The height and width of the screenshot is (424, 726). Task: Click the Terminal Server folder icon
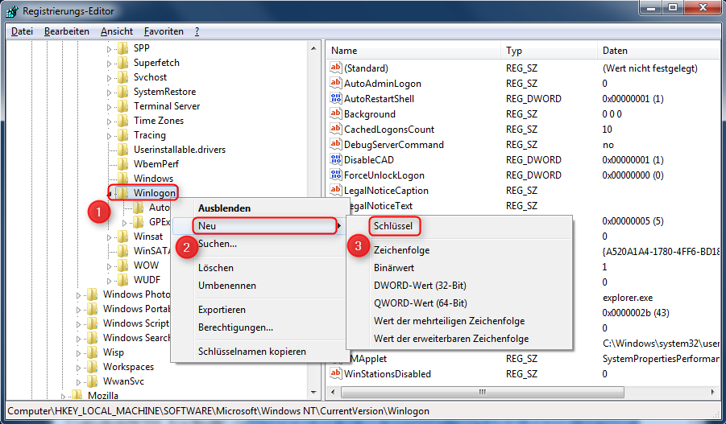(122, 106)
